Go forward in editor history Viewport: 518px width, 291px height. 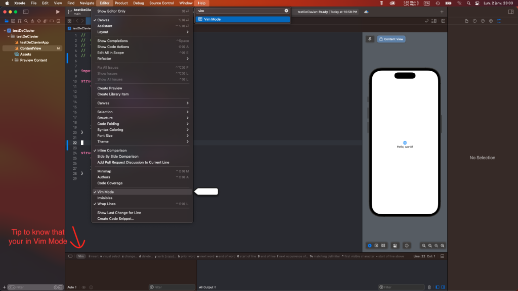click(x=82, y=21)
